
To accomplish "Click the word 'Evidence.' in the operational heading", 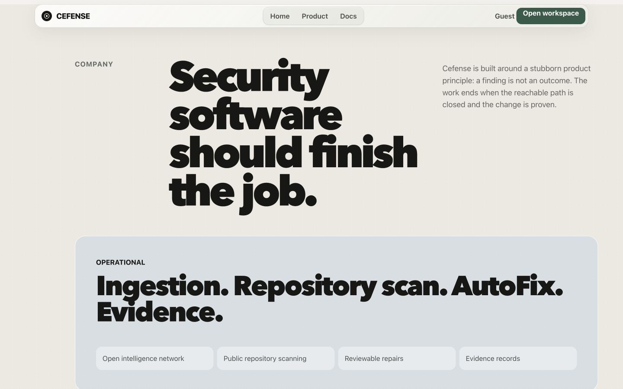I will 160,312.
